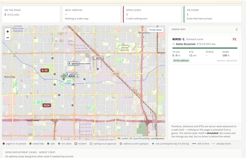
Task: Click the At the address status badge
Action: [x=181, y=60]
